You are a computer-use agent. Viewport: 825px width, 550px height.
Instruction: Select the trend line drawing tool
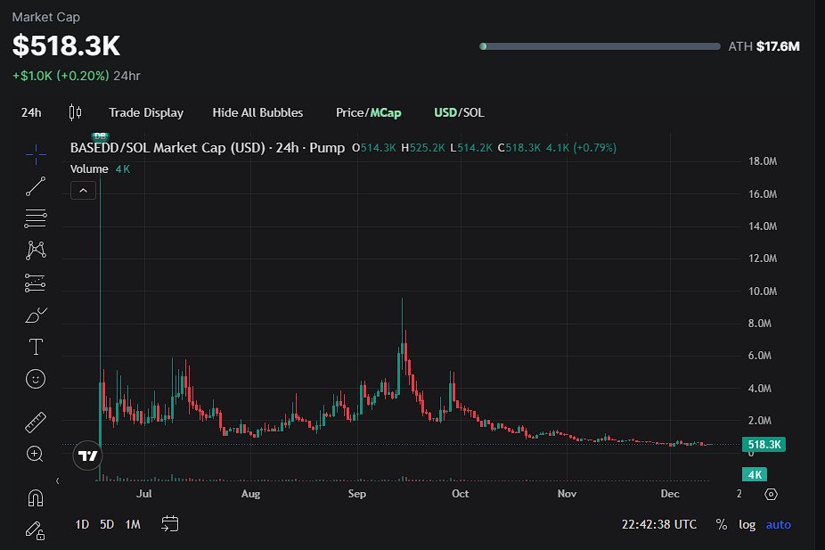36,186
